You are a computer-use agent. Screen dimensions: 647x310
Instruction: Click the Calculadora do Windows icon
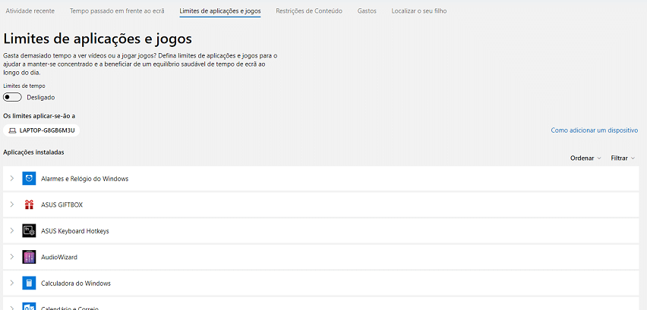click(x=29, y=283)
